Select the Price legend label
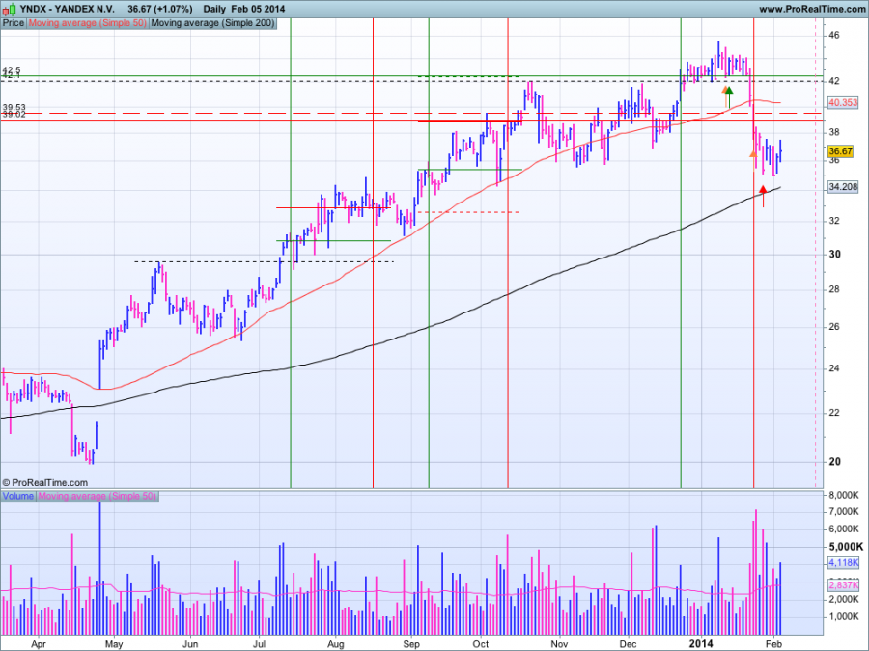Viewport: 869px width, 651px height. (14, 23)
